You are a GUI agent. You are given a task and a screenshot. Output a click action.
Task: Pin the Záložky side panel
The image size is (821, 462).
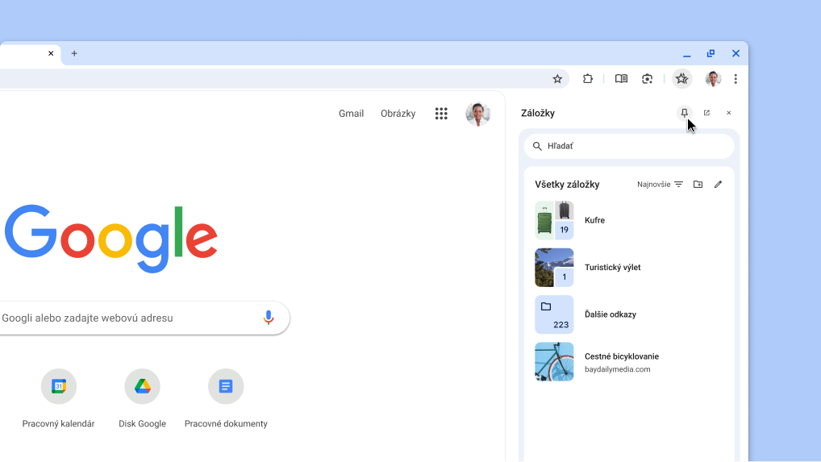point(685,113)
